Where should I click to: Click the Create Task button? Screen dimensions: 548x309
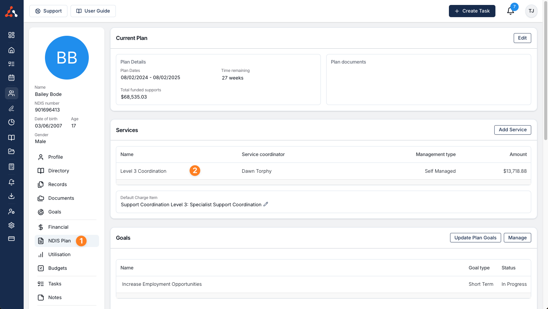[x=472, y=11]
